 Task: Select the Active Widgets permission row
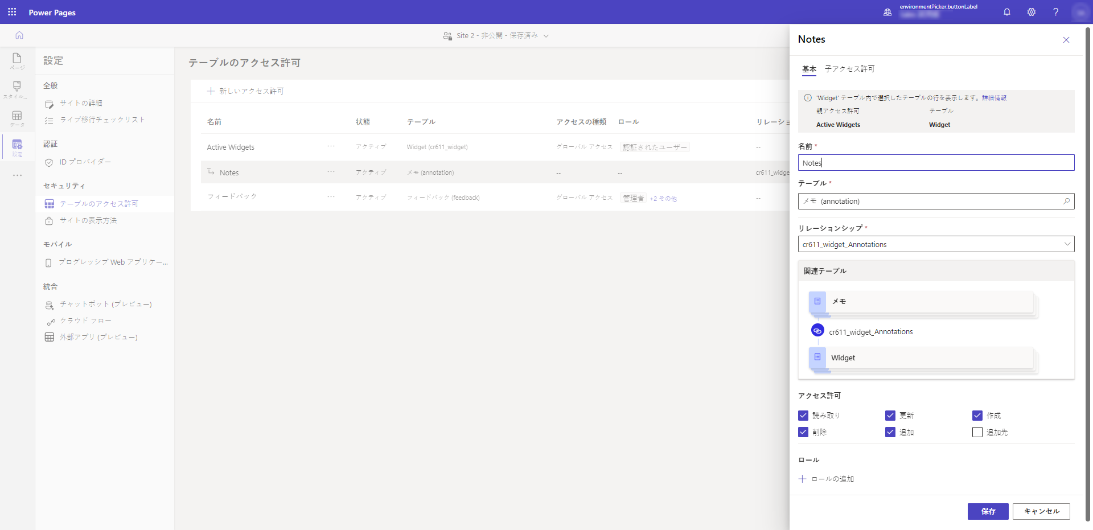[495, 147]
